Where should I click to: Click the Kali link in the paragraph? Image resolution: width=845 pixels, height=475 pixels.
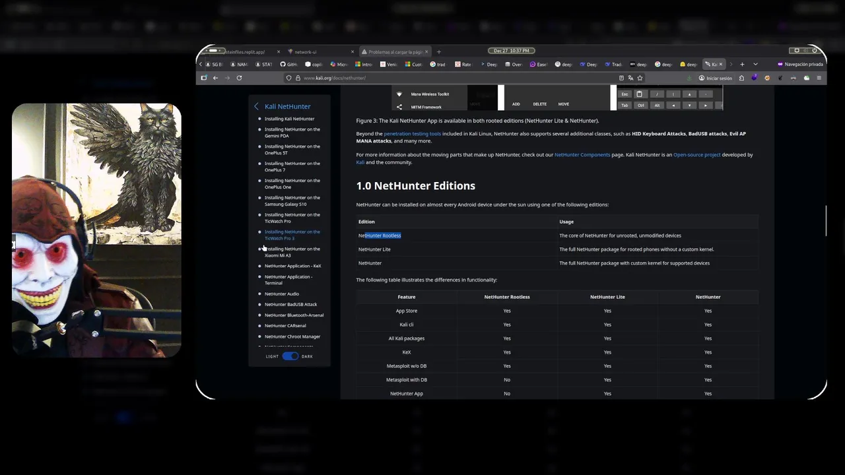[x=360, y=162]
